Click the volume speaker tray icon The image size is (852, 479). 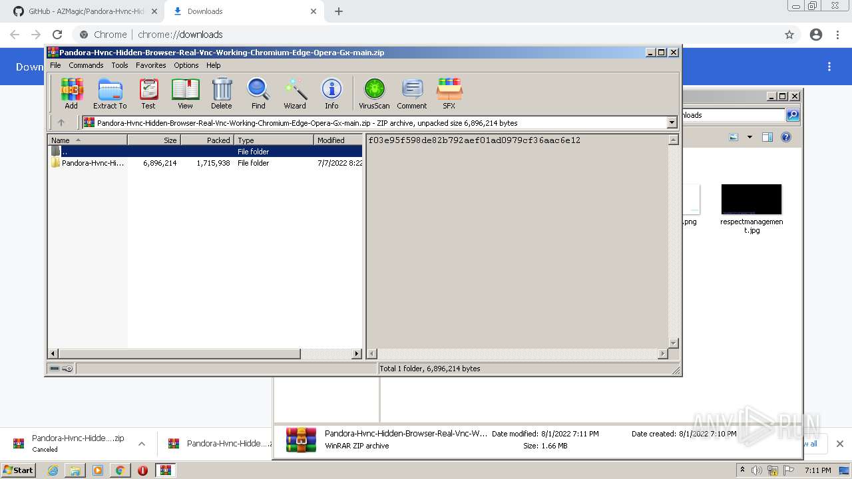[757, 470]
